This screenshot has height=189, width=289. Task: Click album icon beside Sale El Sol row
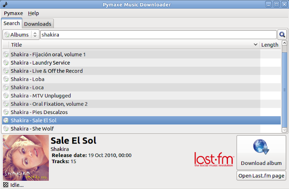[x=6, y=120]
